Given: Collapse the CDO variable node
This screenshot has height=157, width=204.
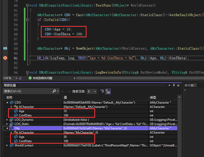Looking at the screenshot, I should [7, 103].
